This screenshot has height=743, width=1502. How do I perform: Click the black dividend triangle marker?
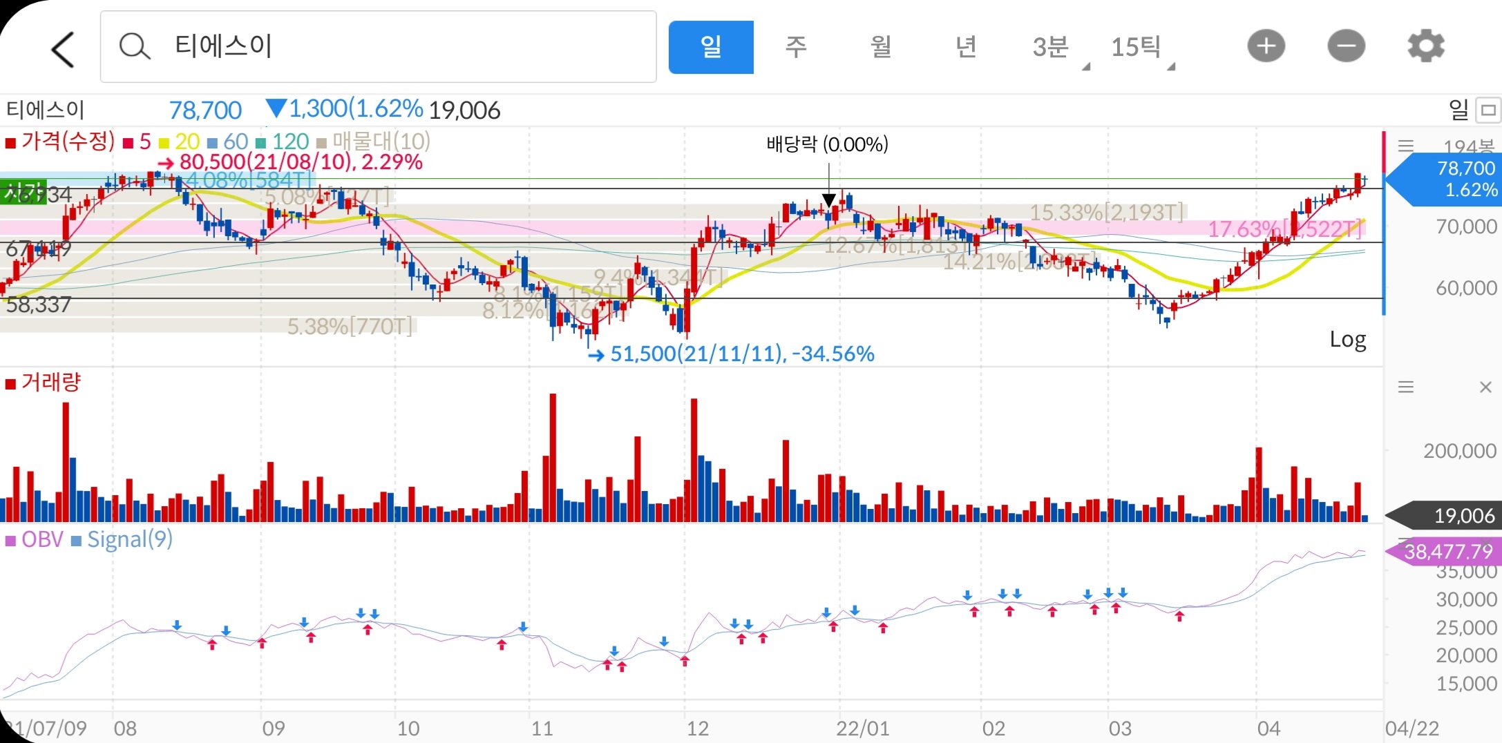click(x=829, y=200)
